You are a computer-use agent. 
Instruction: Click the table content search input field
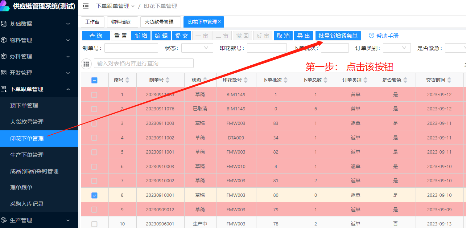144,64
